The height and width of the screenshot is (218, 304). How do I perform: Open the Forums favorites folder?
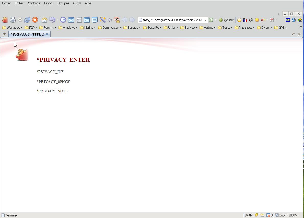click(x=48, y=28)
